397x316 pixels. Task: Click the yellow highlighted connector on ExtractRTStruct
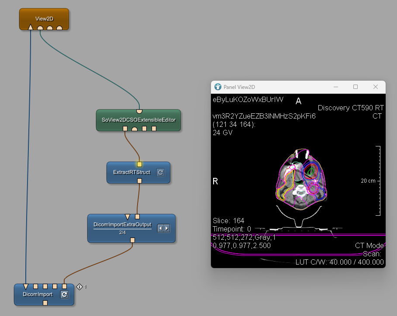point(139,164)
